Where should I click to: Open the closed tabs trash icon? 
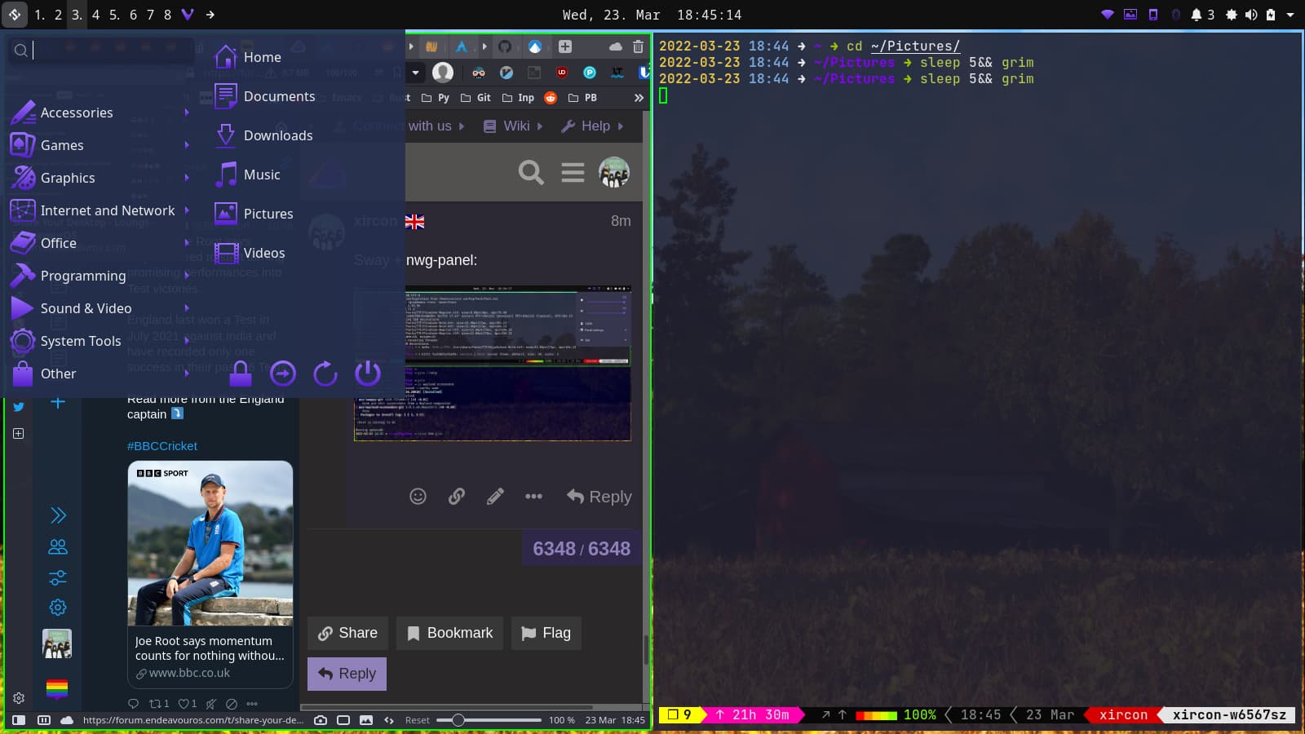638,46
